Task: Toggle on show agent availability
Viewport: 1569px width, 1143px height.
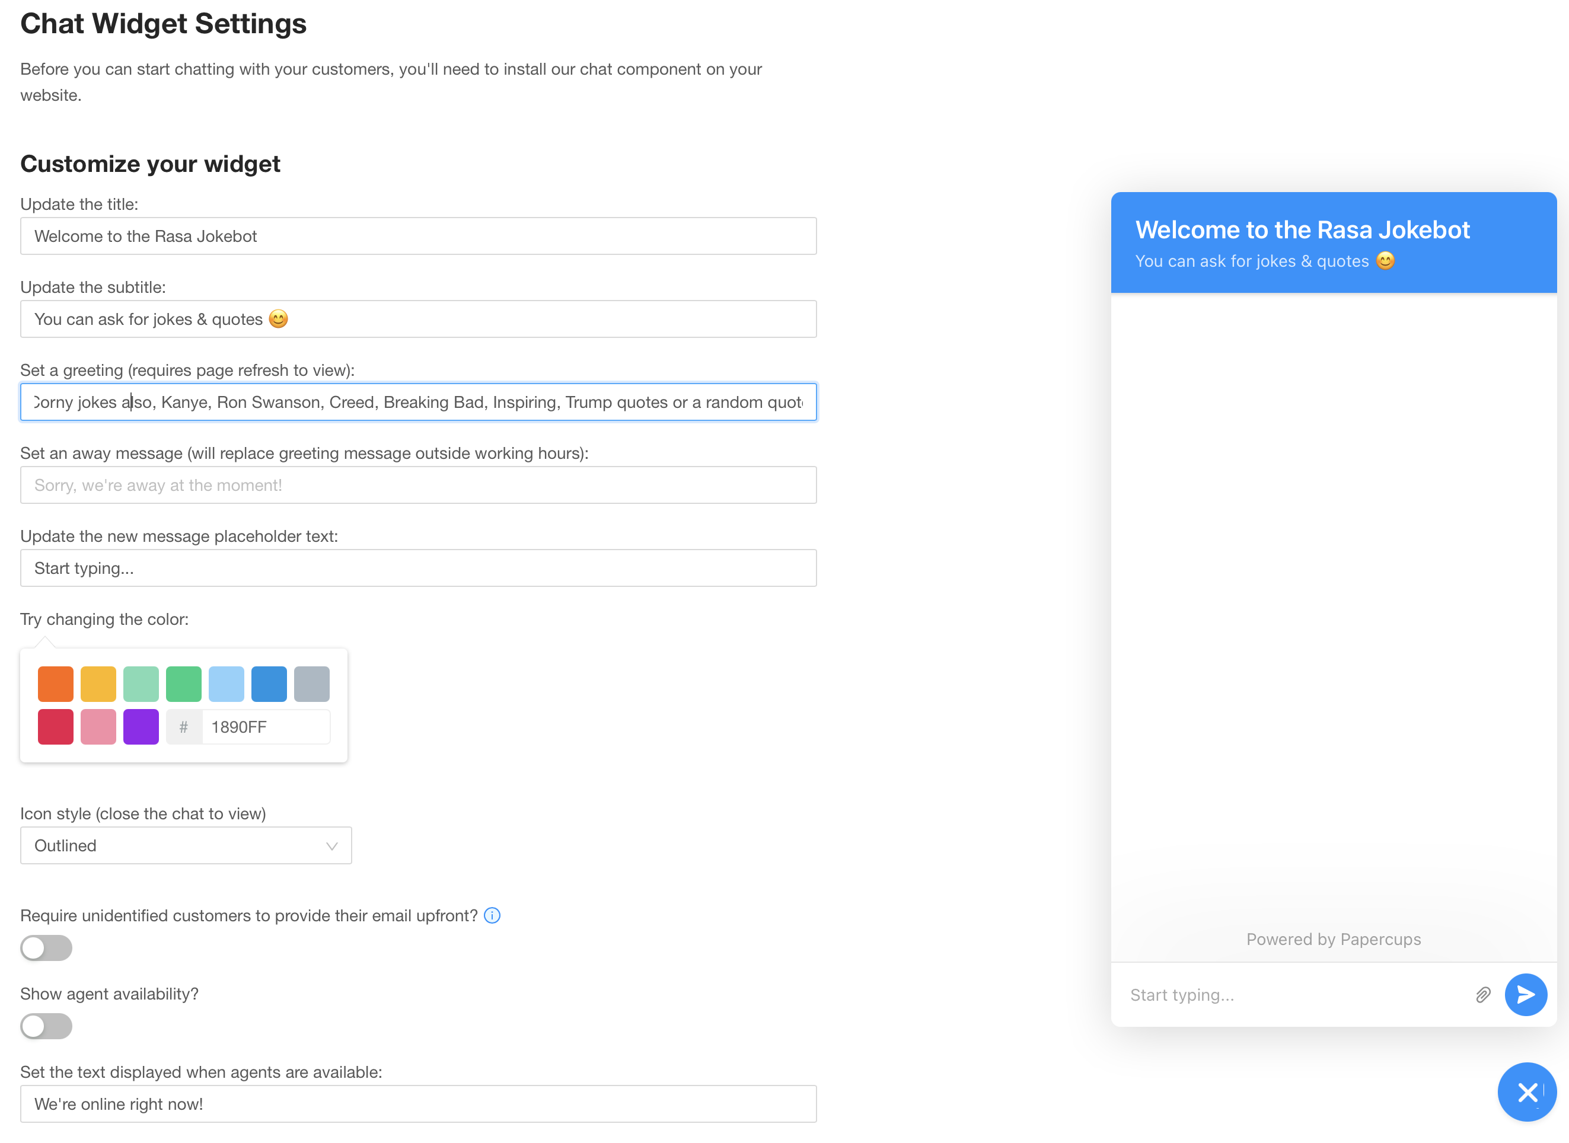Action: 46,1027
